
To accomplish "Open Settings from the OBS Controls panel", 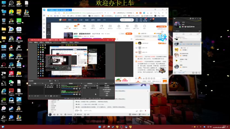I will click(107, 93).
